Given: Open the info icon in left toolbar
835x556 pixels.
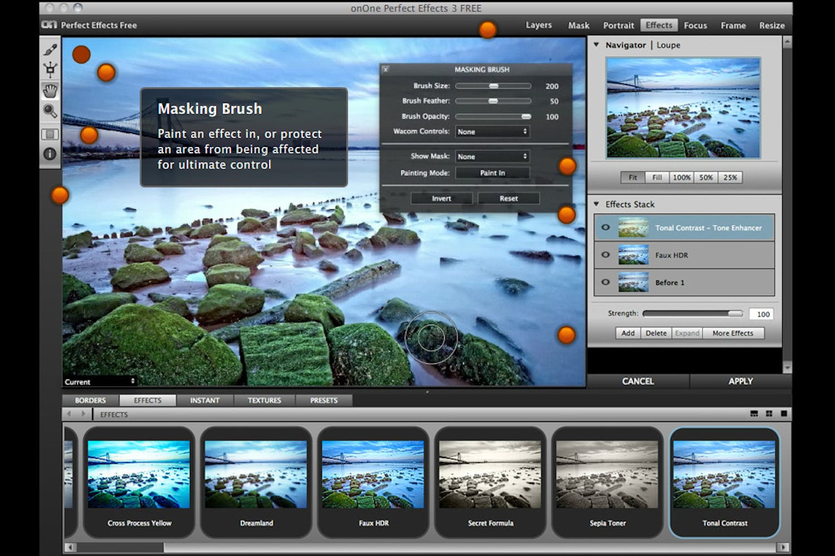Looking at the screenshot, I should (x=50, y=154).
